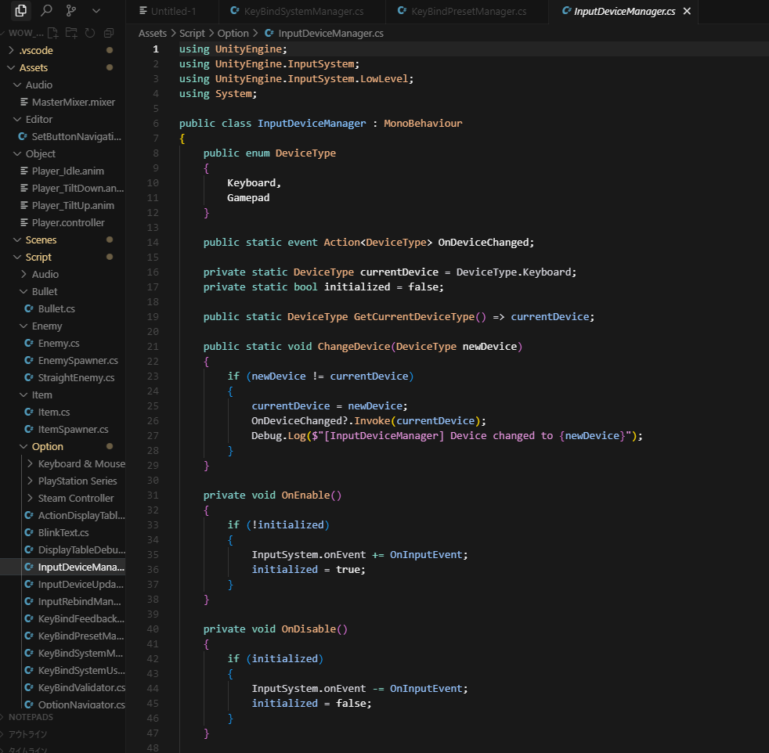Screen dimensions: 769x753
Task: Open BlinkText.cs in the file tree
Action: click(x=63, y=532)
